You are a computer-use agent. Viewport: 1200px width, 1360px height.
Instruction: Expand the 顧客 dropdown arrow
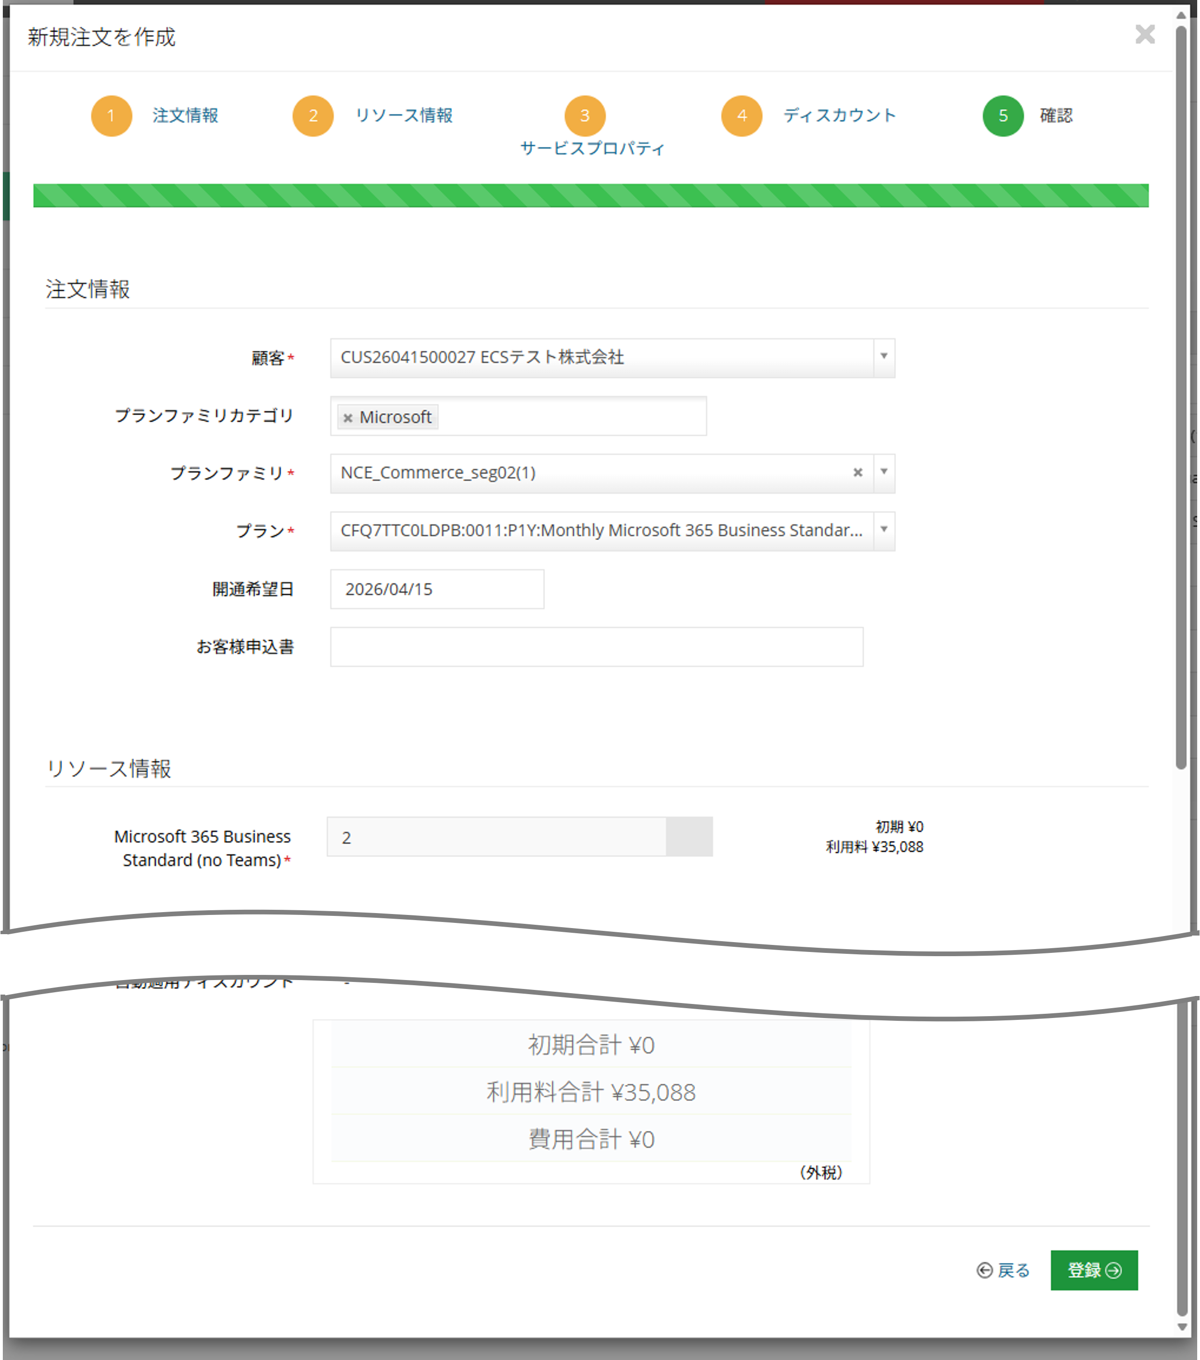tap(884, 358)
